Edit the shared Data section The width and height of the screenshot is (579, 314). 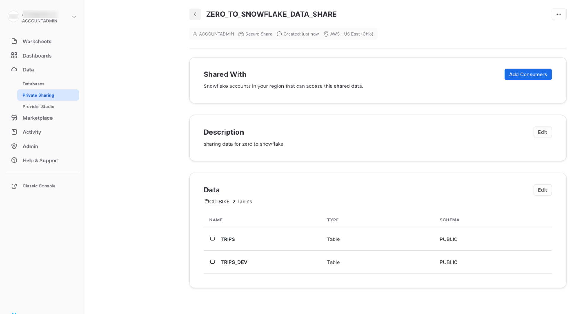(542, 190)
